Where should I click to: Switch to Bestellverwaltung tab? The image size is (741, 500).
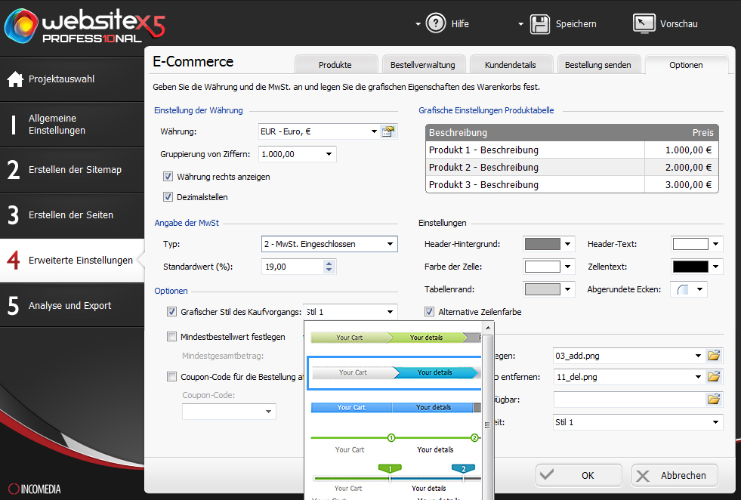[x=423, y=65]
